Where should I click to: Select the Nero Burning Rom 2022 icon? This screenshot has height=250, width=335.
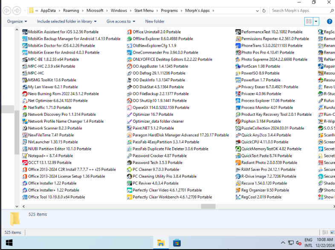click(x=25, y=94)
